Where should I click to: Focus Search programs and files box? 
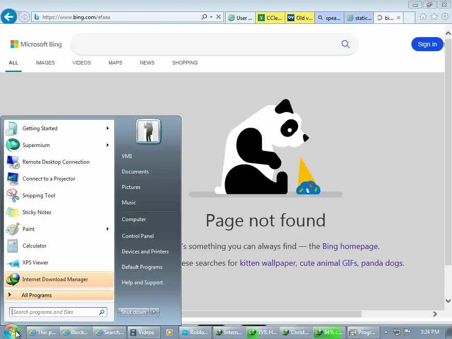click(58, 312)
